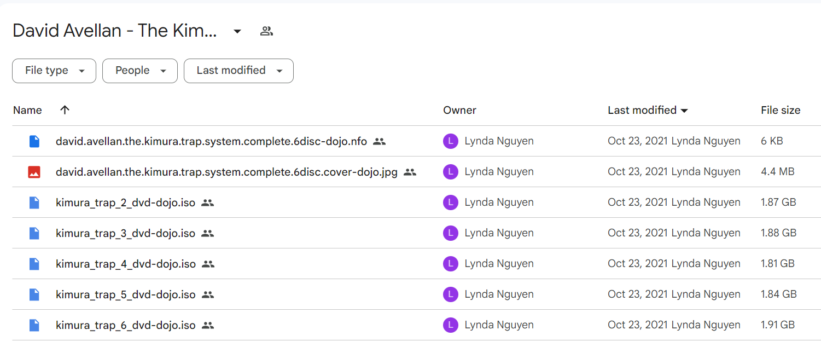Select kimura_trap_6_dvd-dojo.iso
This screenshot has width=821, height=353.
(x=125, y=325)
